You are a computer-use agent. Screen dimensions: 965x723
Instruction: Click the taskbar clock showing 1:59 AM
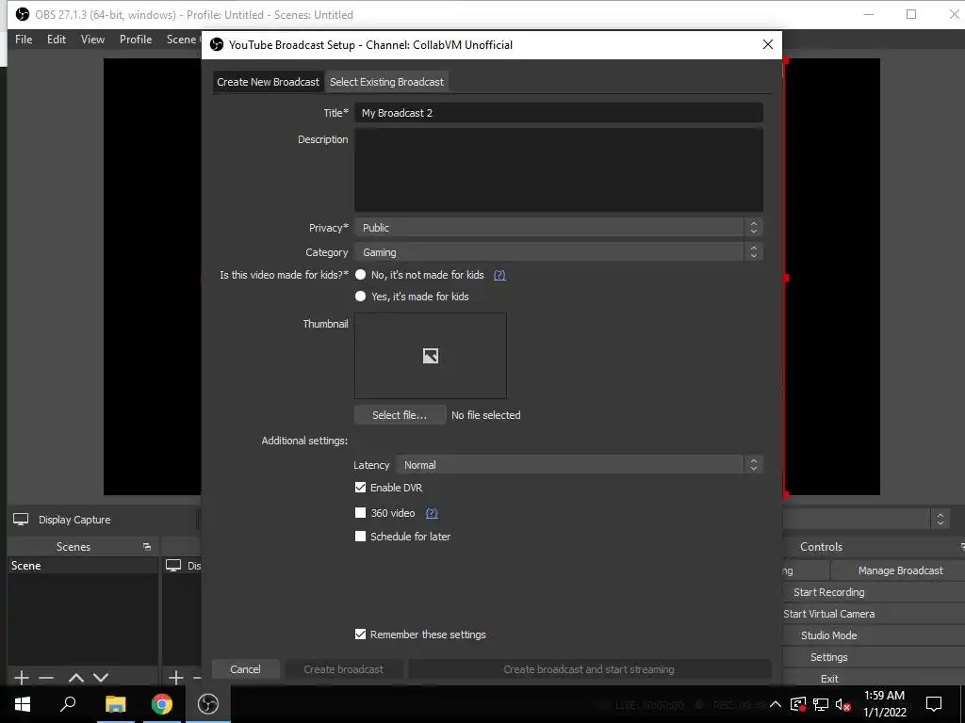click(x=884, y=704)
